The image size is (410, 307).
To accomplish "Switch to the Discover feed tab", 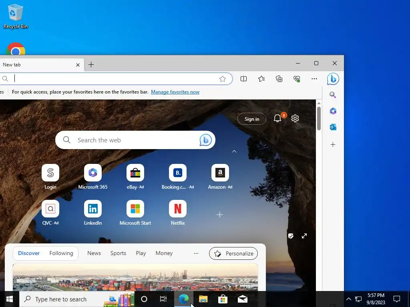I will [29, 253].
